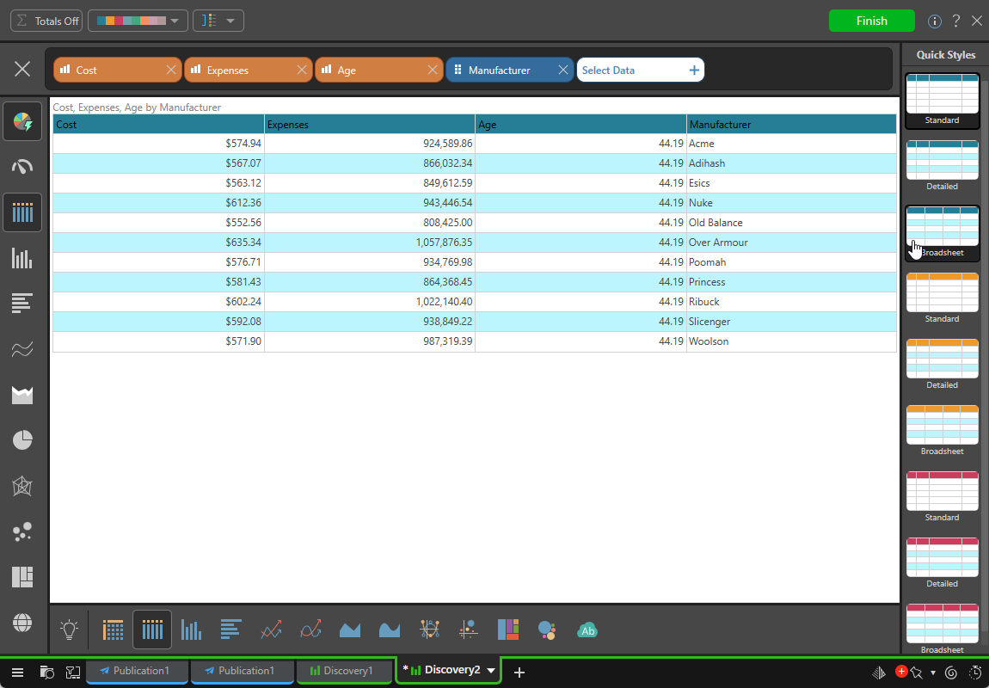Select the pie charts category in sidebar
Image resolution: width=989 pixels, height=688 pixels.
pyautogui.click(x=22, y=440)
